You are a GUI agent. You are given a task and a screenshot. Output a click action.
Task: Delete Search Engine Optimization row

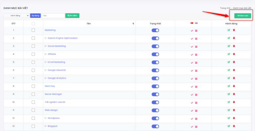pos(234,38)
